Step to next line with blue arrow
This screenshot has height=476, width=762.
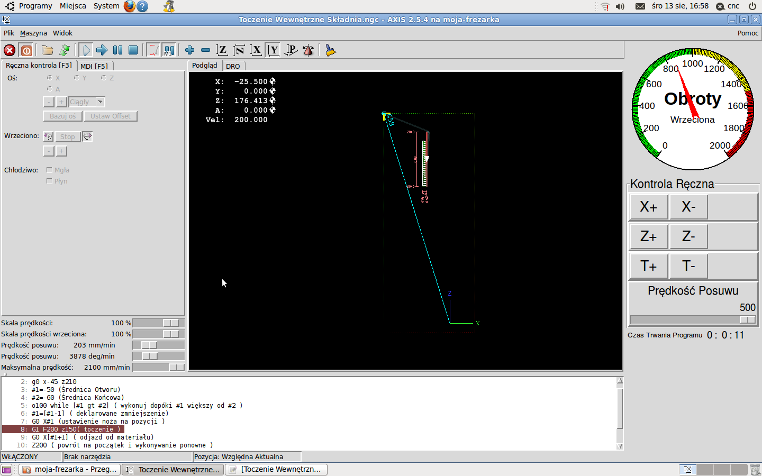[x=102, y=50]
